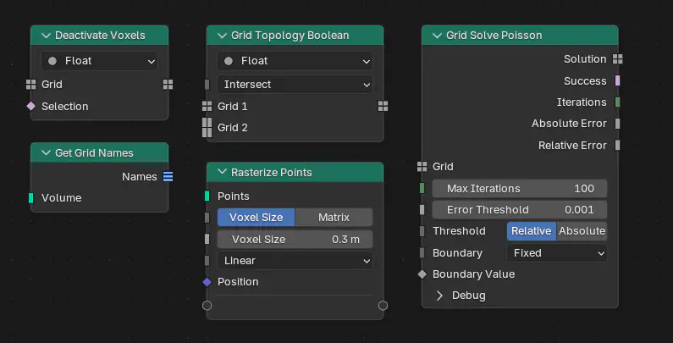The height and width of the screenshot is (343, 673).
Task: Click the Absolute Error output socket
Action: tap(618, 124)
